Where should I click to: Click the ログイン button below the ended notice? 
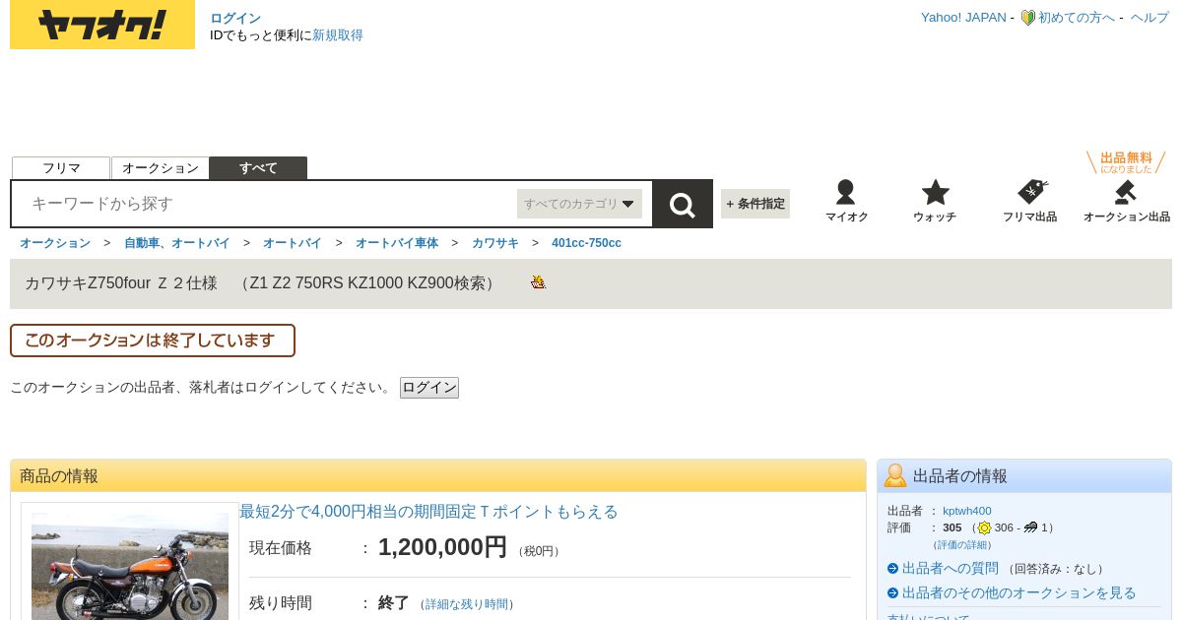pos(429,388)
